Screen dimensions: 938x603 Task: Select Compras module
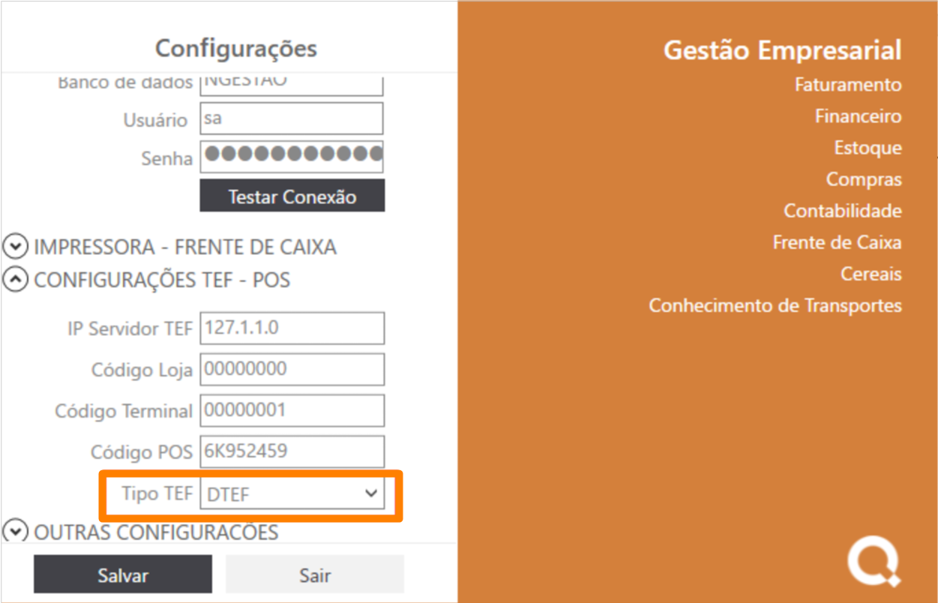tap(864, 179)
